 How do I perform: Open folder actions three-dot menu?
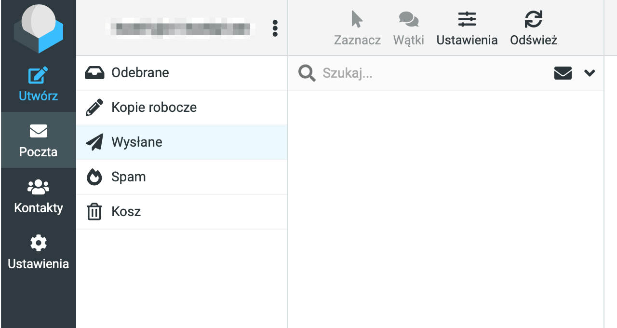pyautogui.click(x=275, y=28)
